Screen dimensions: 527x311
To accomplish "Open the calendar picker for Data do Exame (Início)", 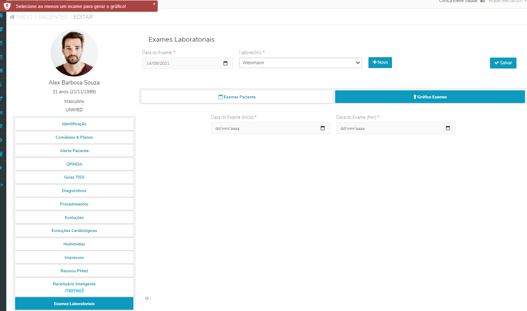I will coord(323,128).
